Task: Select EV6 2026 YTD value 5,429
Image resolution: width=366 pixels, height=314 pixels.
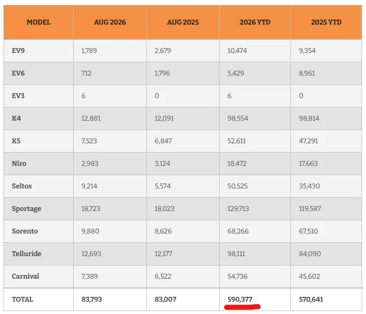Action: 236,73
